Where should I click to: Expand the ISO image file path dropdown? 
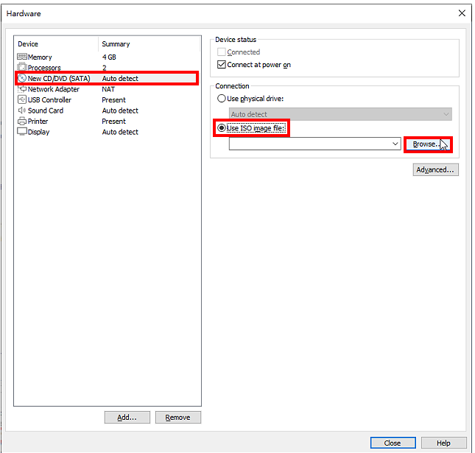pos(395,144)
